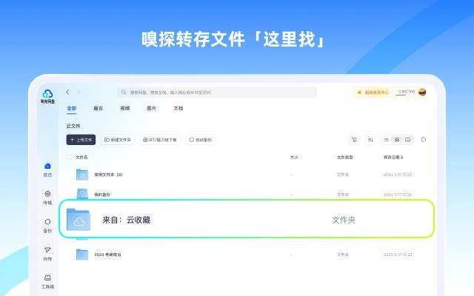The height and width of the screenshot is (296, 474).
Task: Open the user avatar menu
Action: [x=422, y=92]
